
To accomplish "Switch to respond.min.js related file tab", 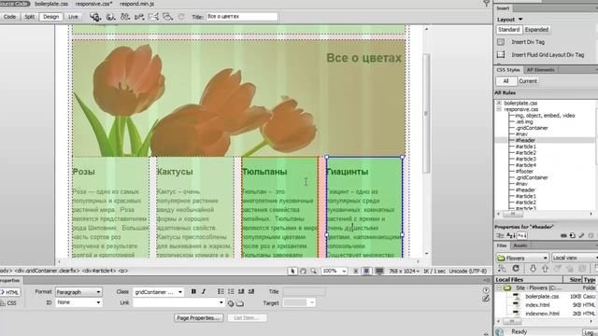I will click(136, 4).
